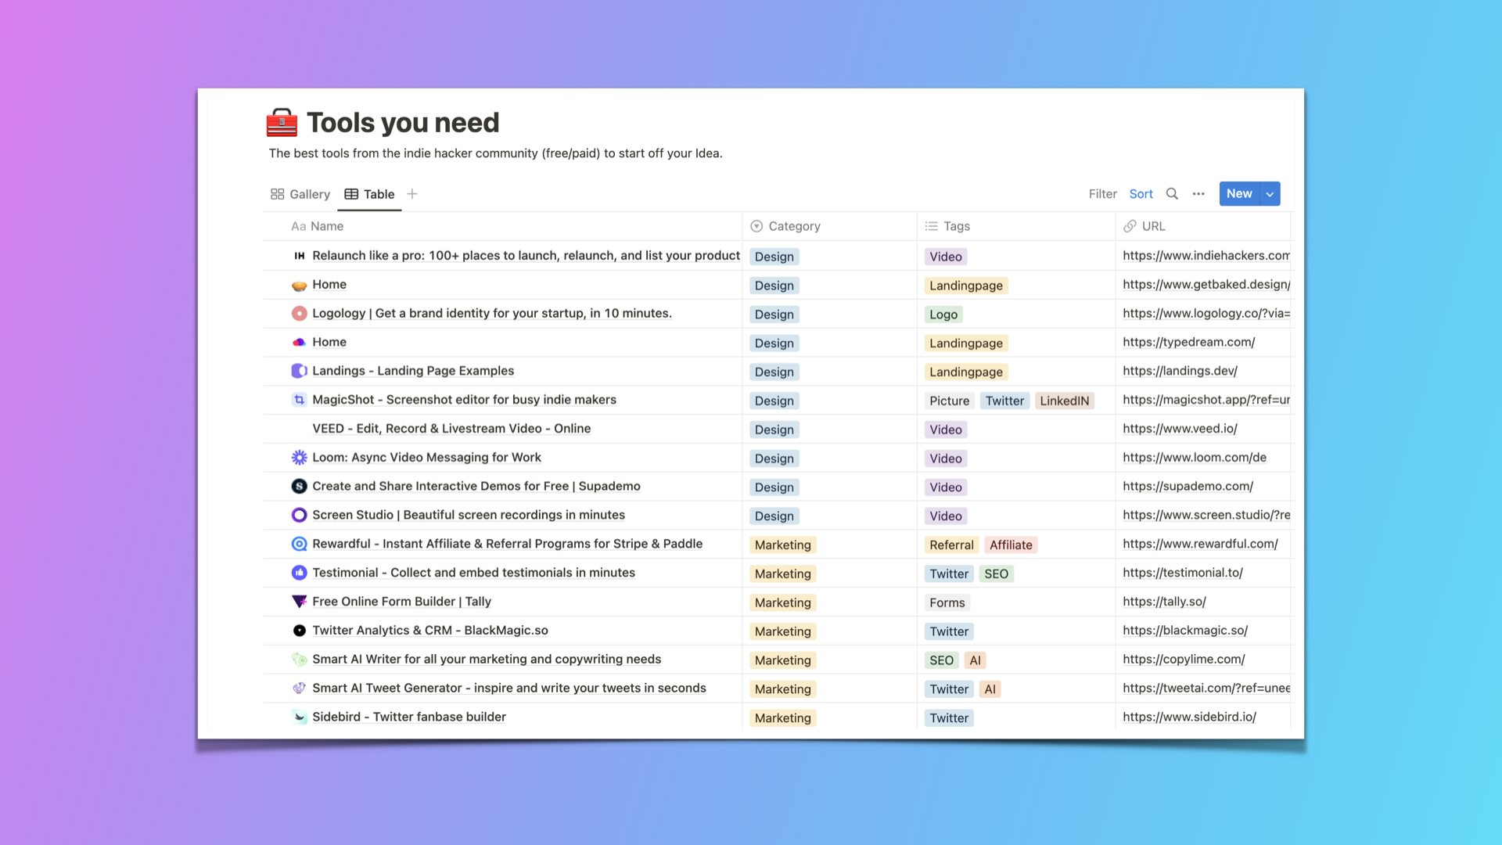Click the Smart AI Tweet Generator row icon
The height and width of the screenshot is (845, 1502).
pos(299,689)
